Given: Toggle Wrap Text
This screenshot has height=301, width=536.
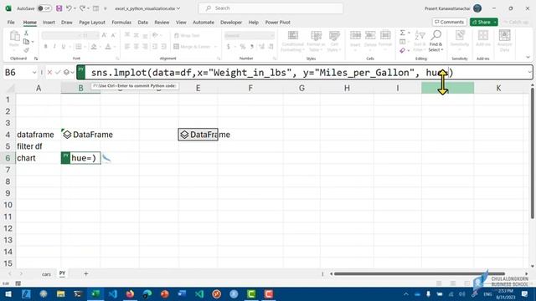Looking at the screenshot, I should [187, 35].
